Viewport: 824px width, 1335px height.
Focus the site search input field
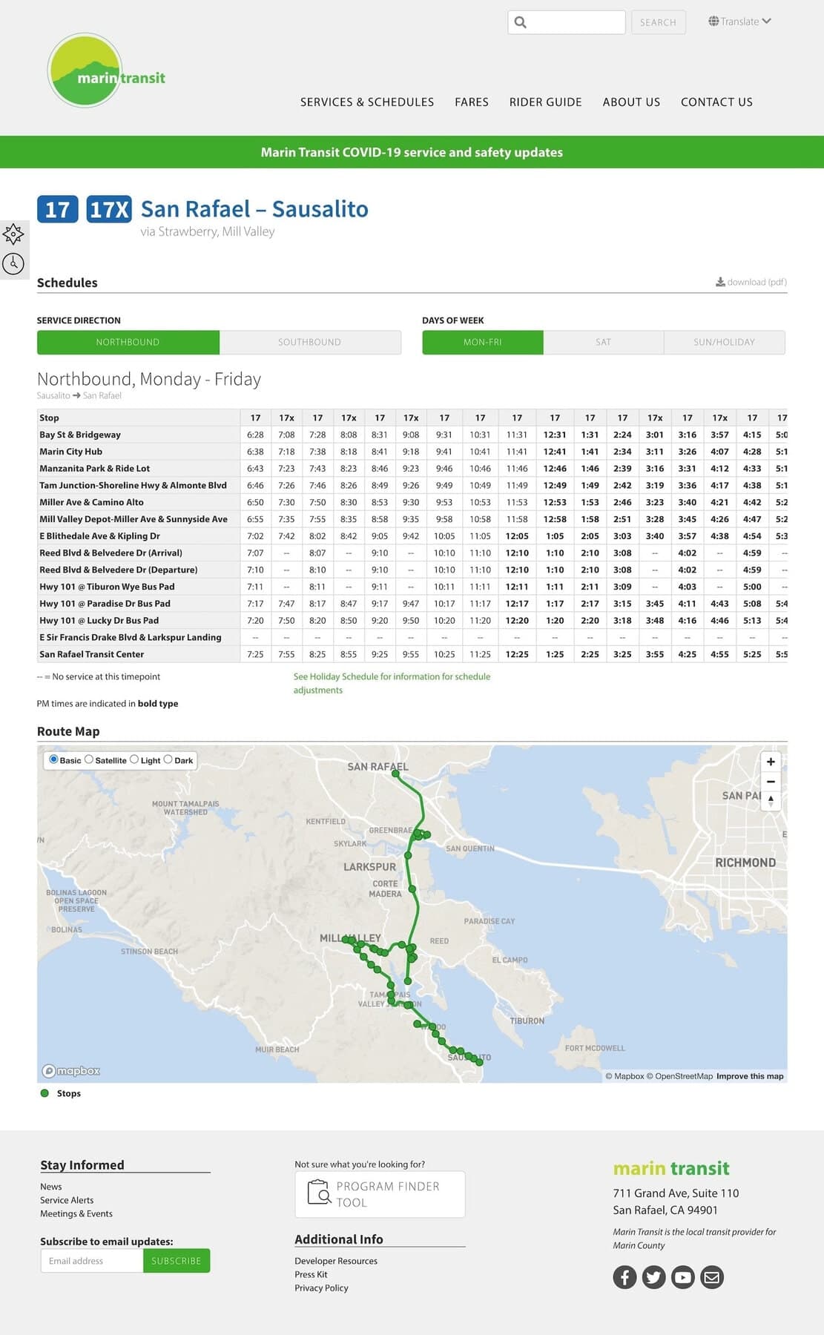pyautogui.click(x=567, y=22)
